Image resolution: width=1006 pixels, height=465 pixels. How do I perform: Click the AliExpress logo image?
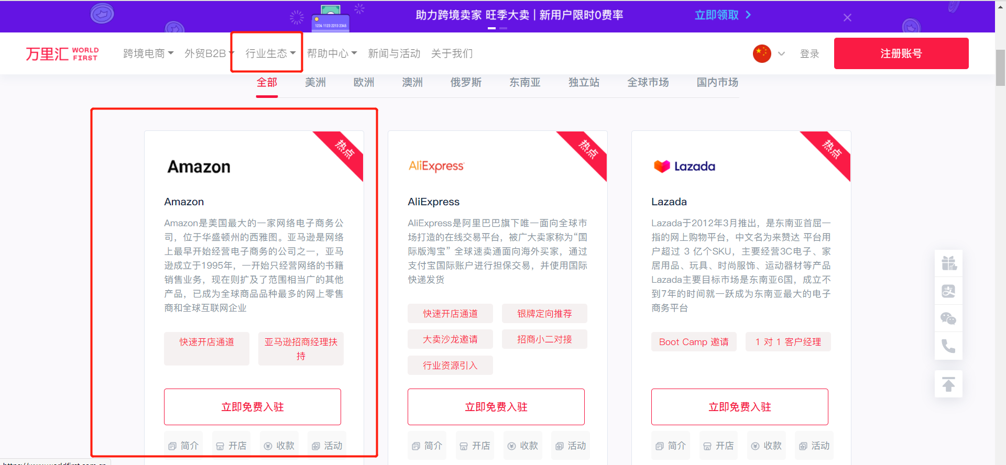(436, 166)
